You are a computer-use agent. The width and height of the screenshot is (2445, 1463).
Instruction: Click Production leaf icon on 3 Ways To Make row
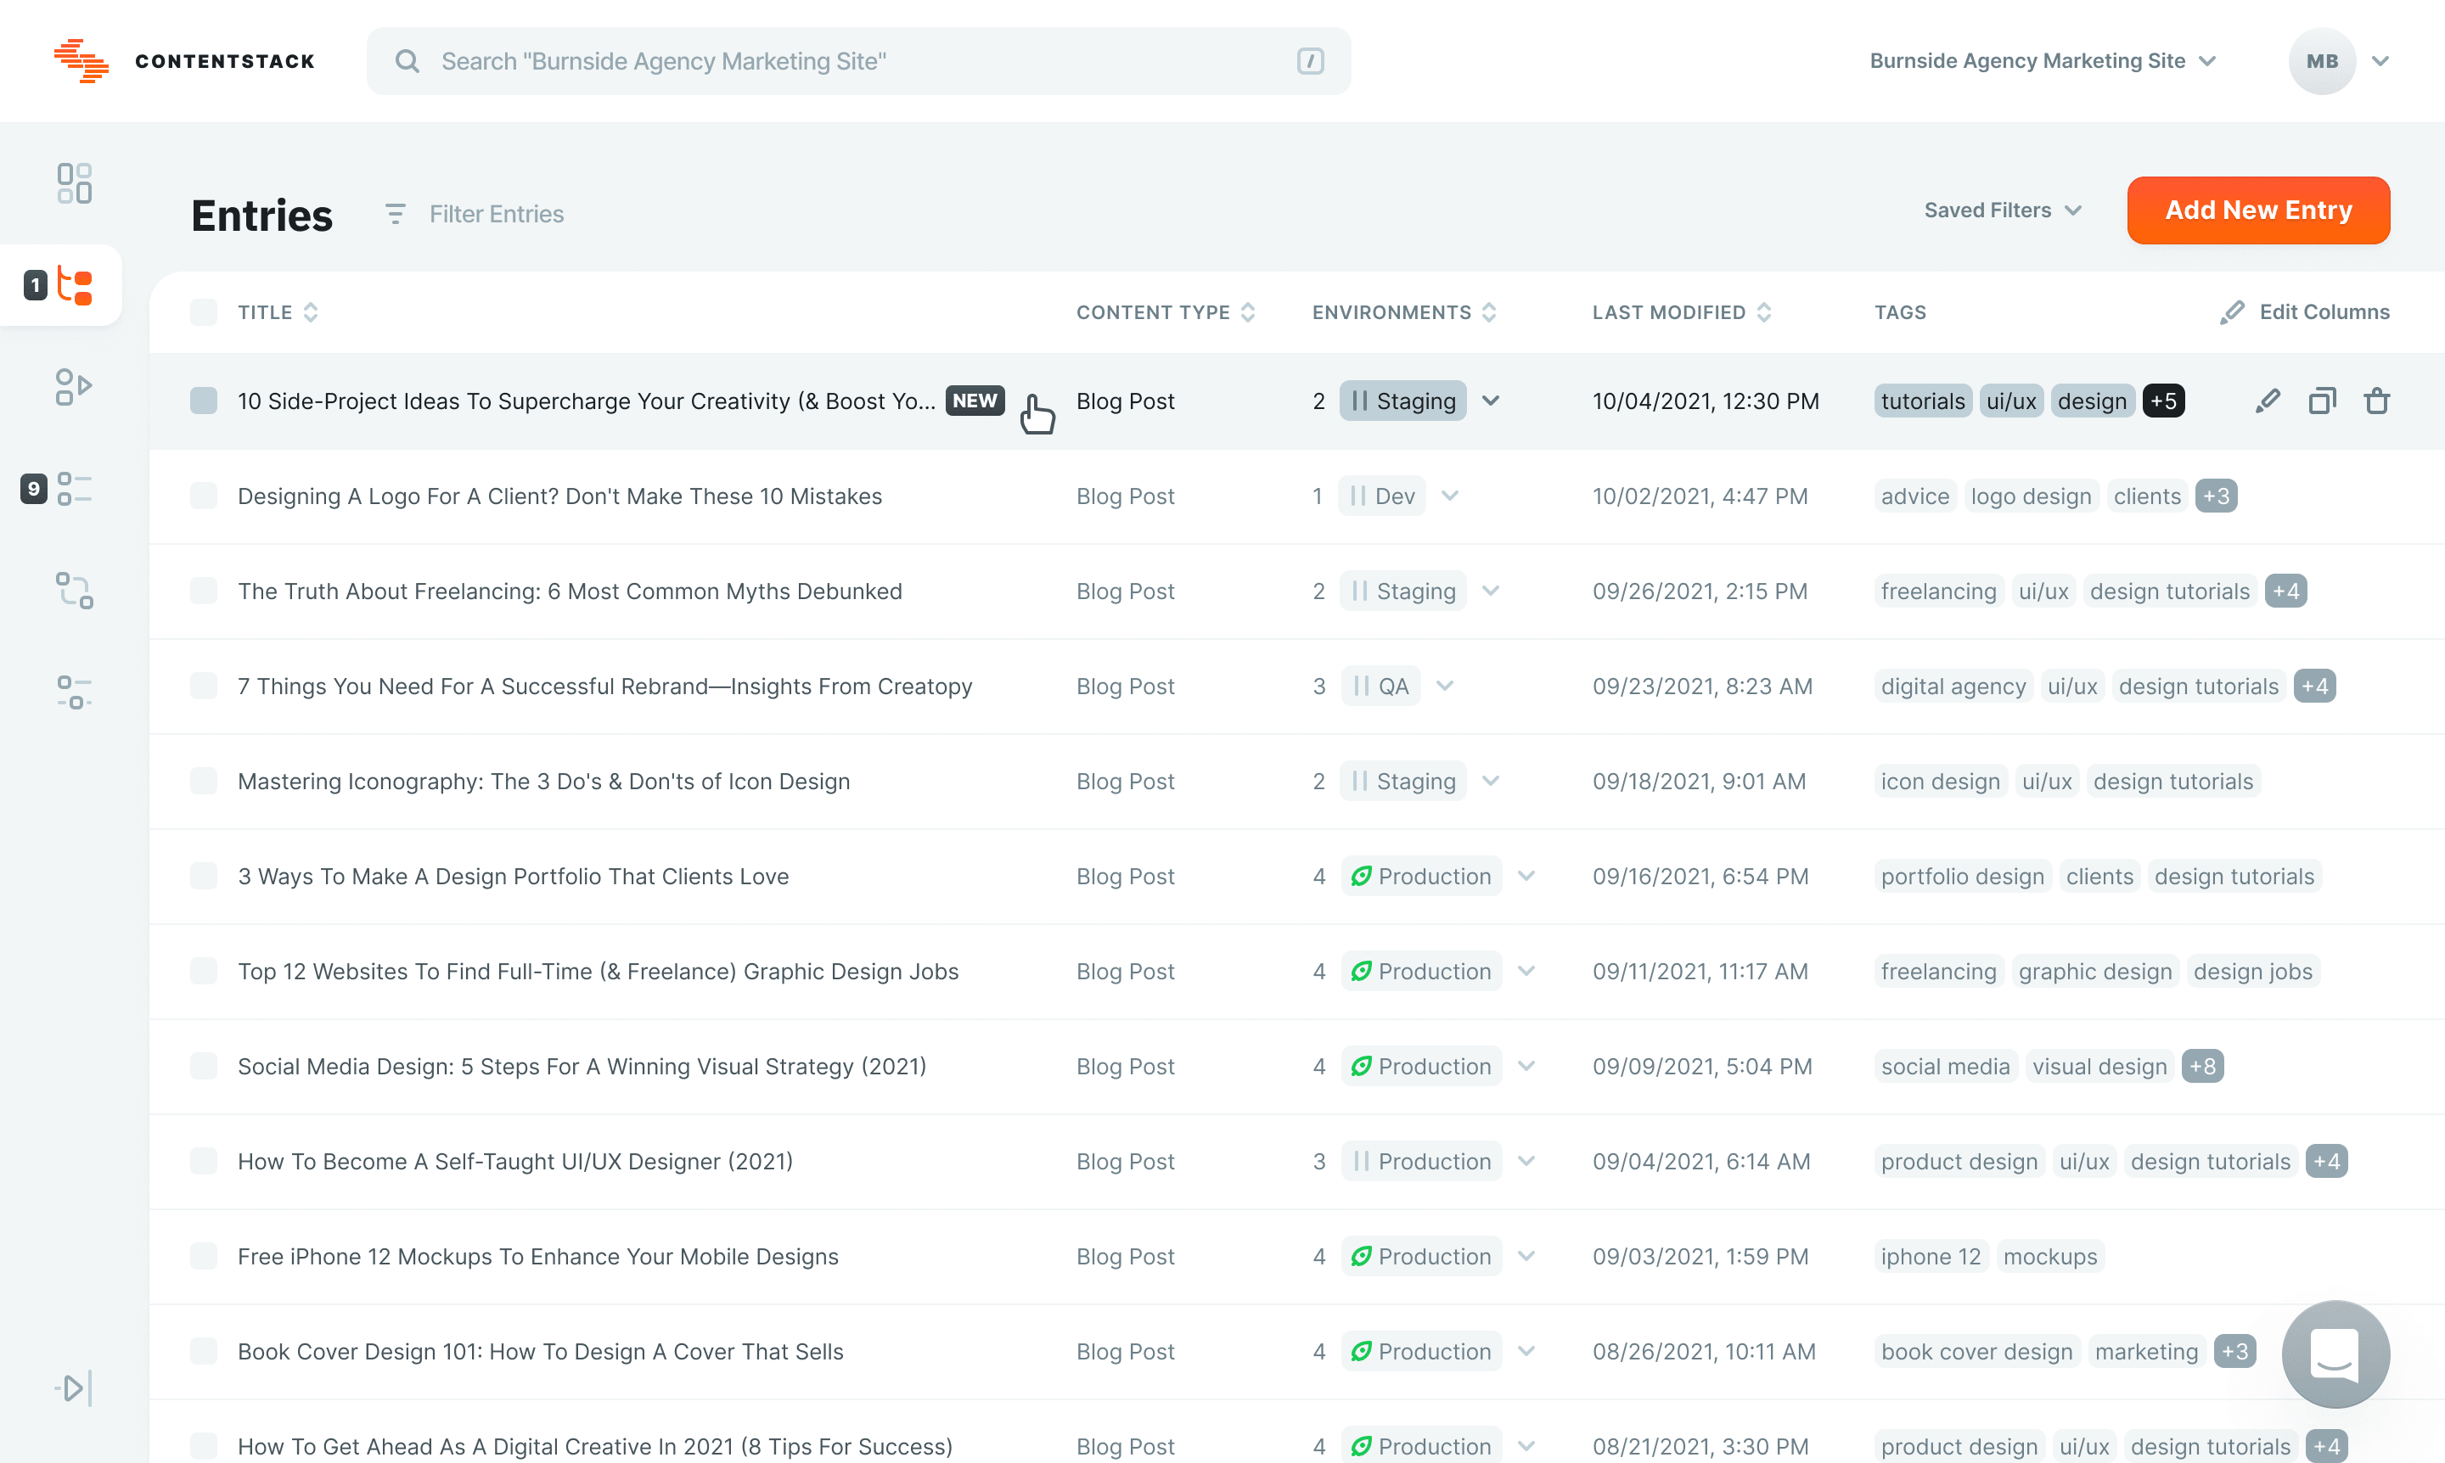point(1361,877)
